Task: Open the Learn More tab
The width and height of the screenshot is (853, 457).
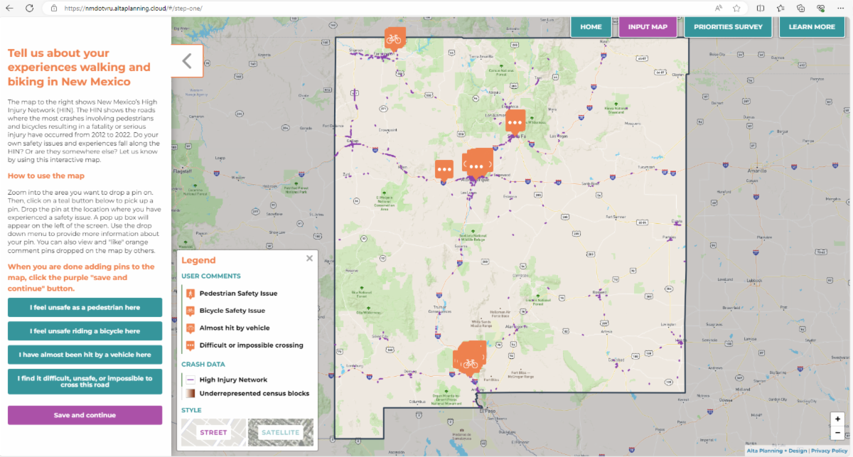Action: pyautogui.click(x=812, y=27)
